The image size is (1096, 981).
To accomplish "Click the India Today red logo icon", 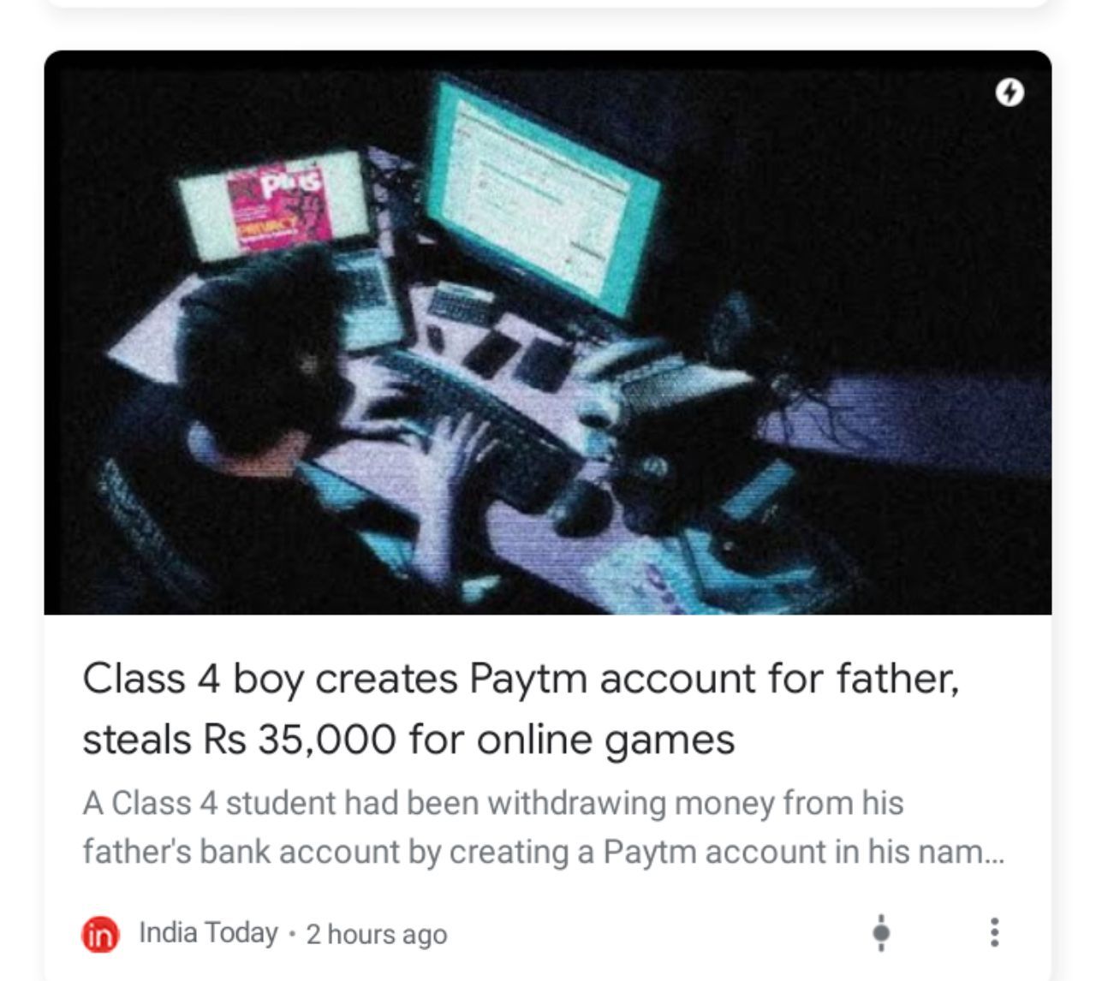I will pyautogui.click(x=100, y=934).
